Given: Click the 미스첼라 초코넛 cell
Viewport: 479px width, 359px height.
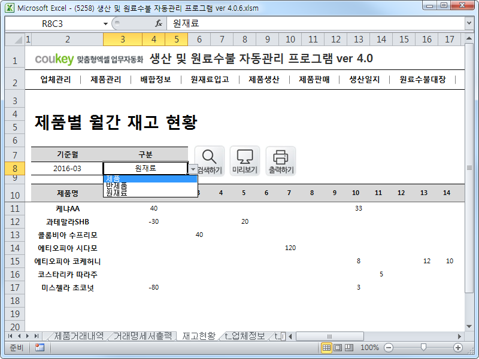Looking at the screenshot, I should pos(67,288).
